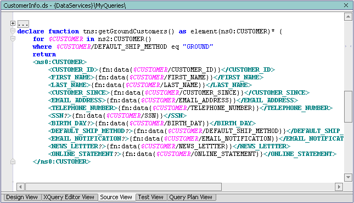This screenshot has width=354, height=203.
Task: Switch to the Test View tab
Action: point(150,197)
